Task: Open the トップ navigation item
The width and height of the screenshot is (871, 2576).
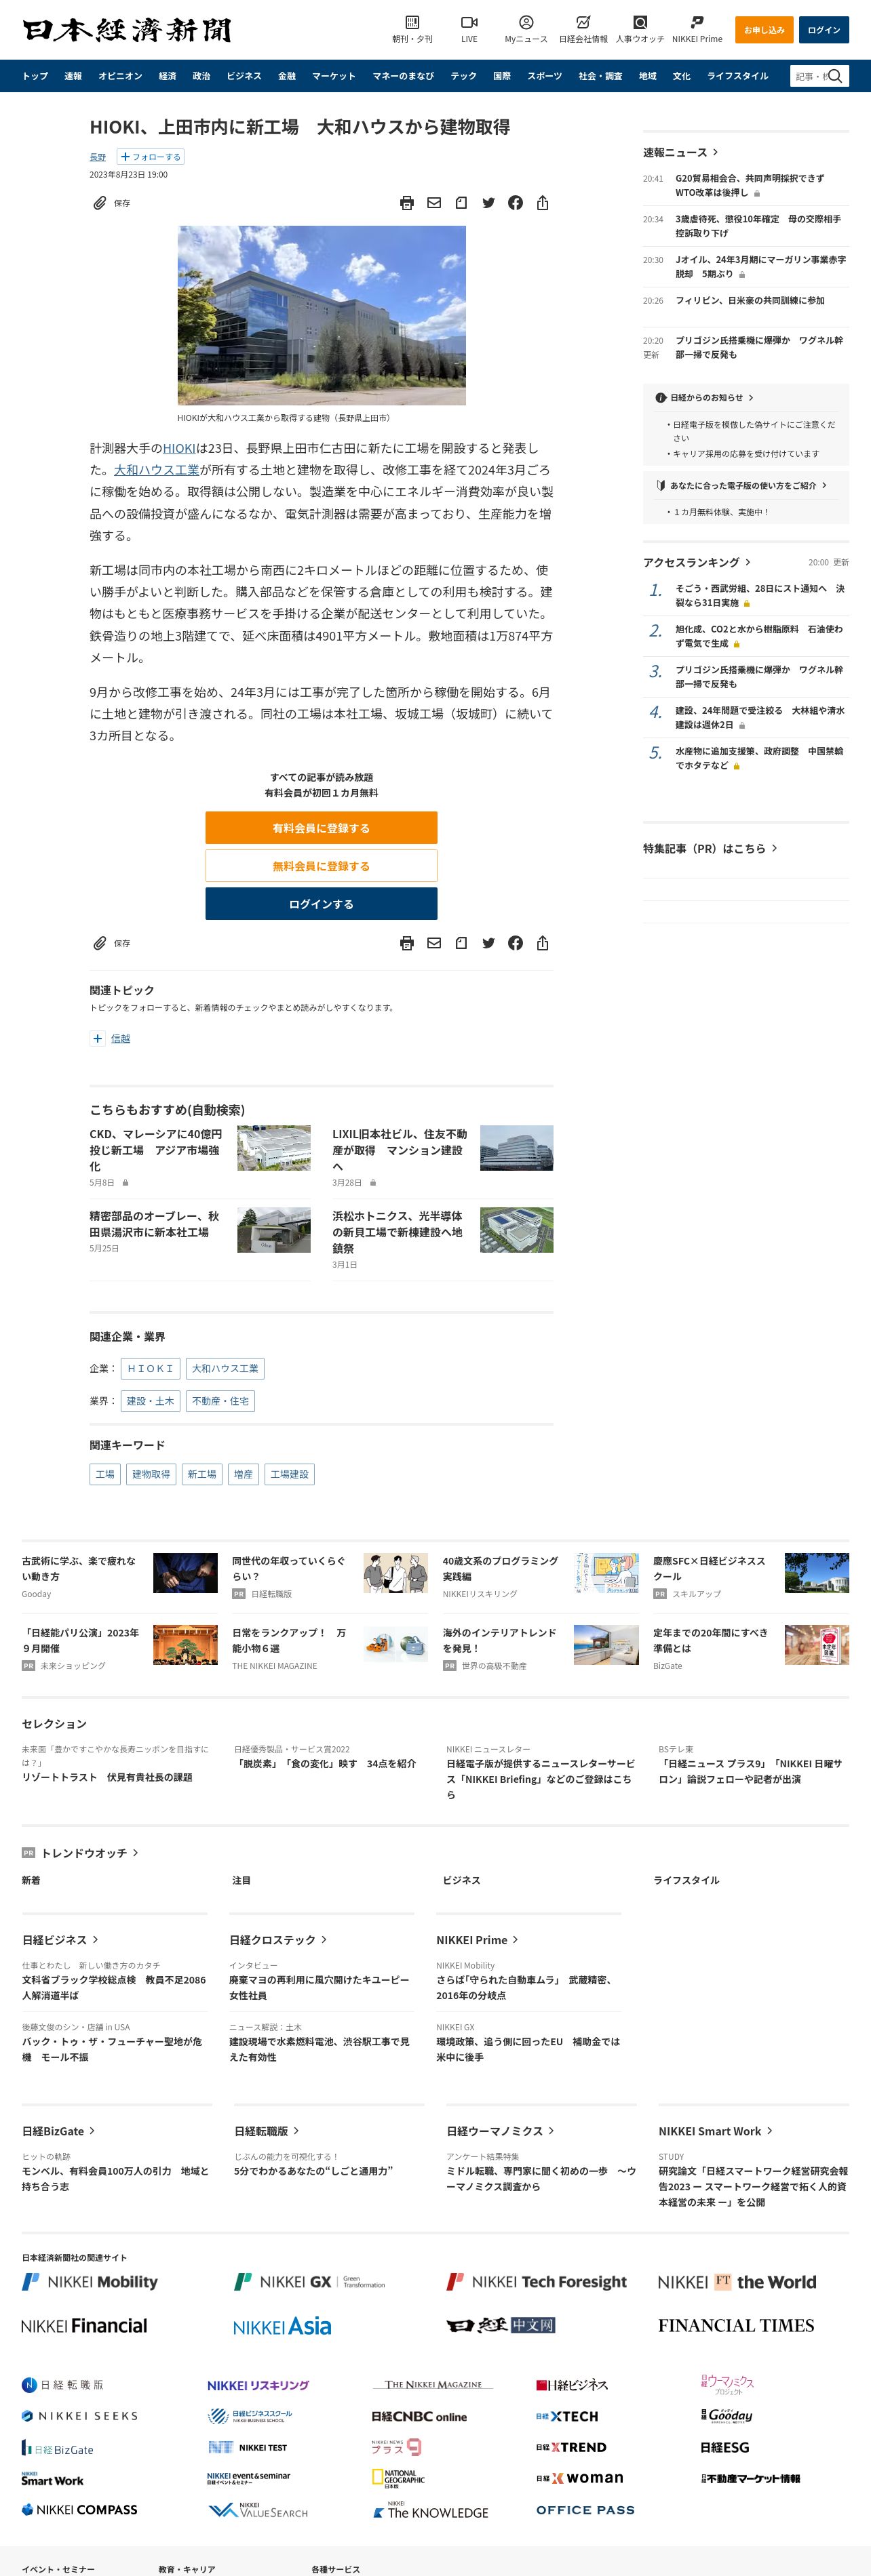Action: click(35, 76)
